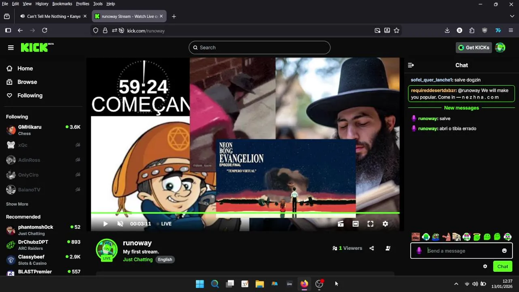
Task: Open video player settings gear
Action: click(385, 224)
